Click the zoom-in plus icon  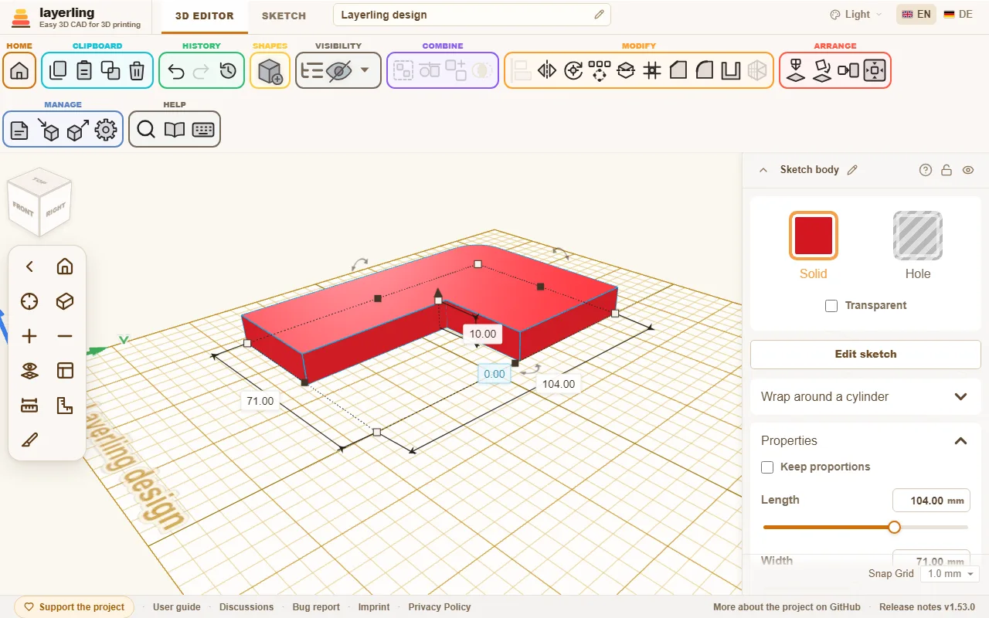[29, 336]
